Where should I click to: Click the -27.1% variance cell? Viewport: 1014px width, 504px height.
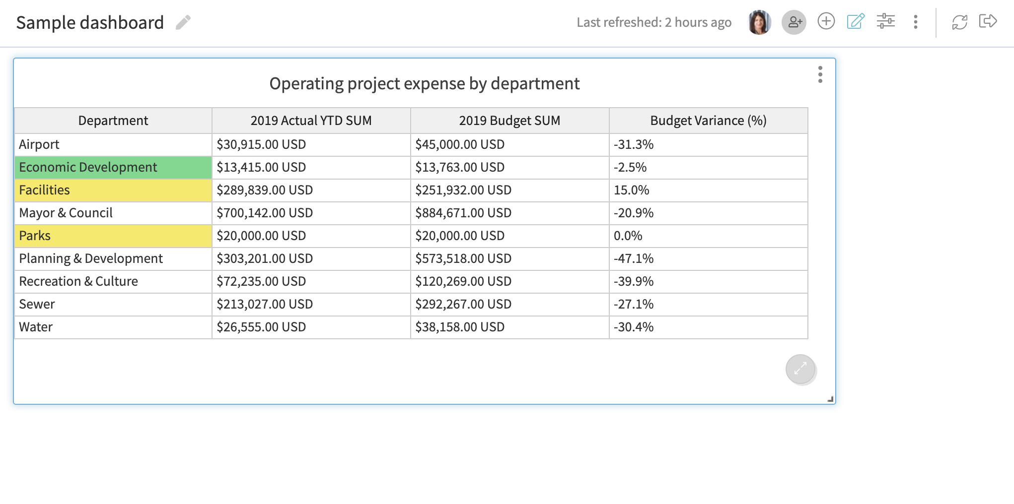pos(709,304)
